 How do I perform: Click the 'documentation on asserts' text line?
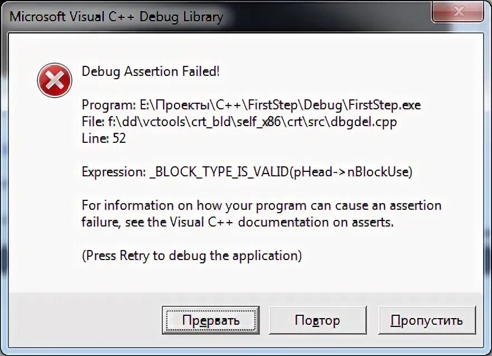(237, 222)
